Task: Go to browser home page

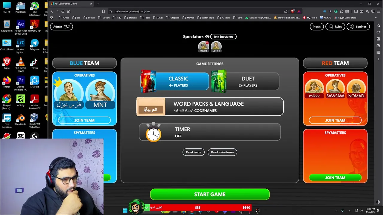Action: tap(69, 11)
